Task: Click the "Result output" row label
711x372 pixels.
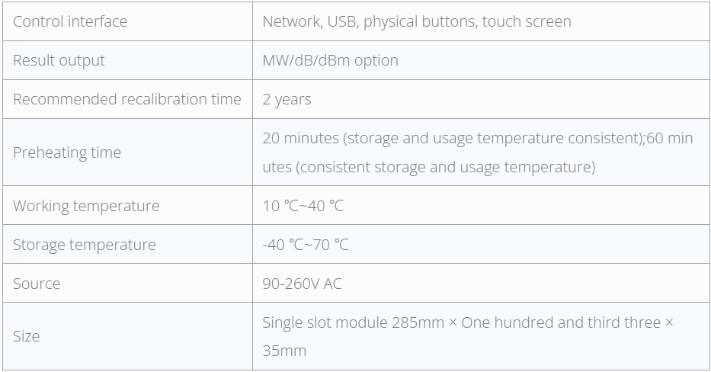Action: point(59,60)
